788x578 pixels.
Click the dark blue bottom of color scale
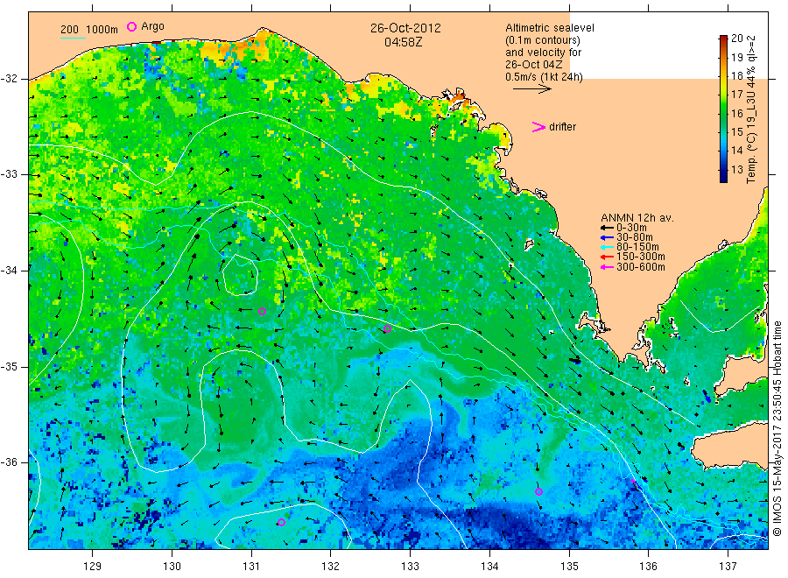pyautogui.click(x=724, y=179)
